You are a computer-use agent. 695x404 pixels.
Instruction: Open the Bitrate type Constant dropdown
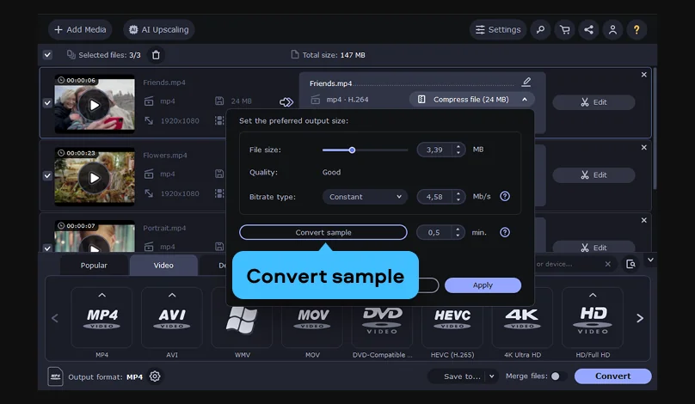pos(365,197)
